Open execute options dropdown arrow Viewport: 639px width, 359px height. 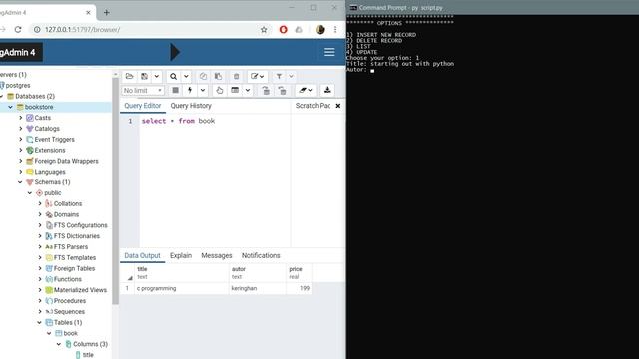(202, 90)
